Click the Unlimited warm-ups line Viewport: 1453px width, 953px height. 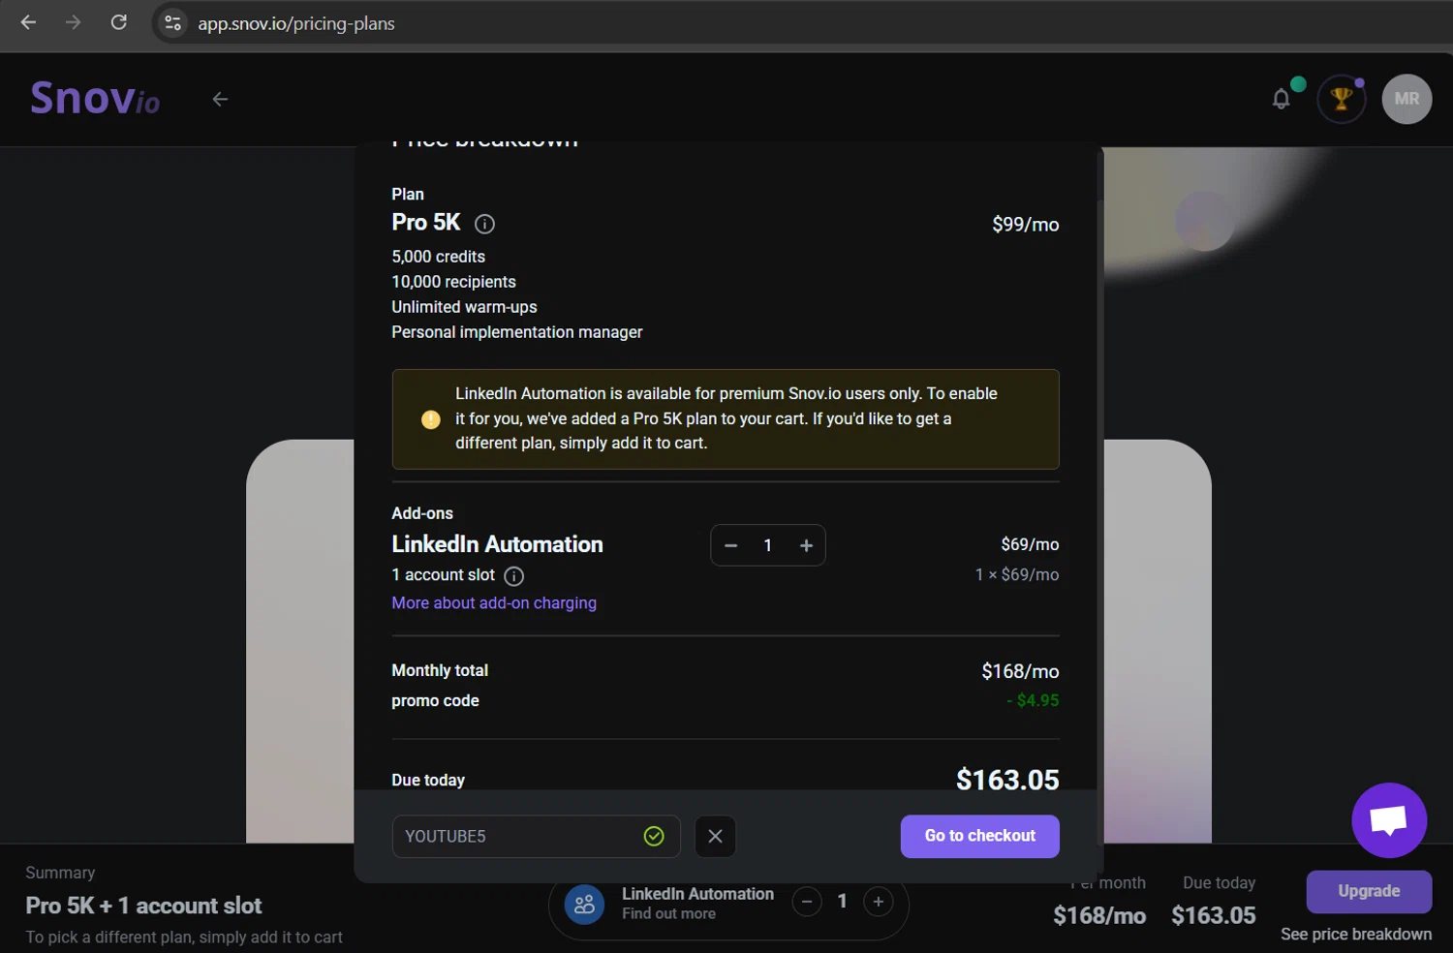(x=464, y=307)
